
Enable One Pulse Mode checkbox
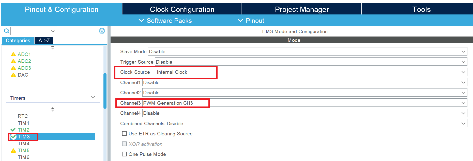tap(124, 154)
